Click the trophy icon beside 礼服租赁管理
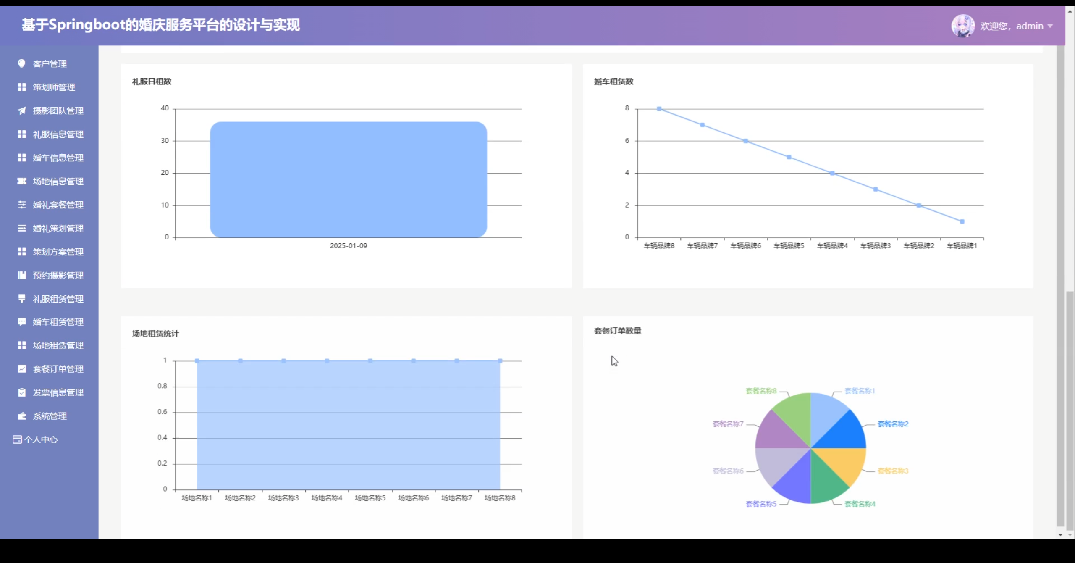The height and width of the screenshot is (563, 1075). coord(21,298)
